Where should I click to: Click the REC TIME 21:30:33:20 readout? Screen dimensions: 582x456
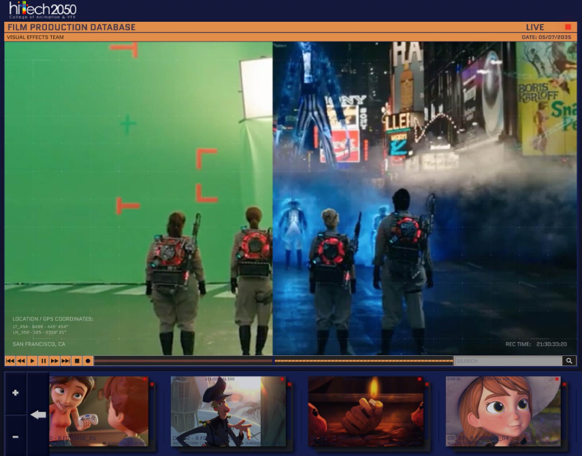coord(536,344)
